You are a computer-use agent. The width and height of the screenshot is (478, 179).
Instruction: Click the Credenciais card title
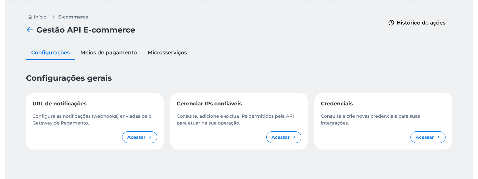pos(337,104)
